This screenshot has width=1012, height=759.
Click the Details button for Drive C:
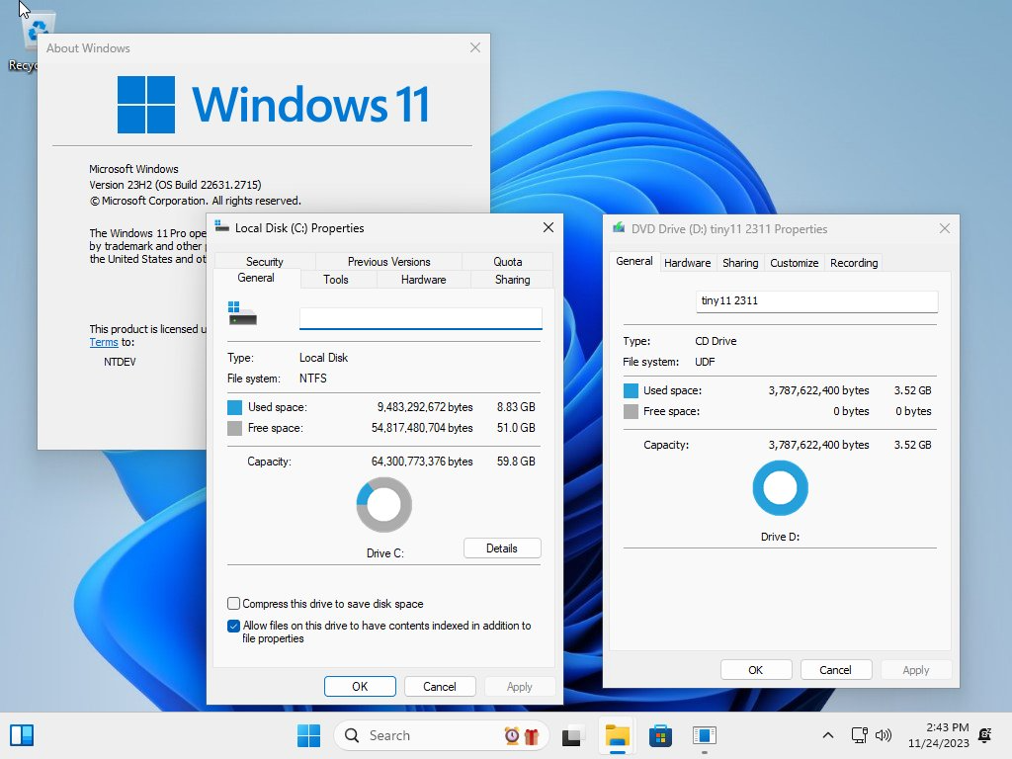(x=502, y=548)
